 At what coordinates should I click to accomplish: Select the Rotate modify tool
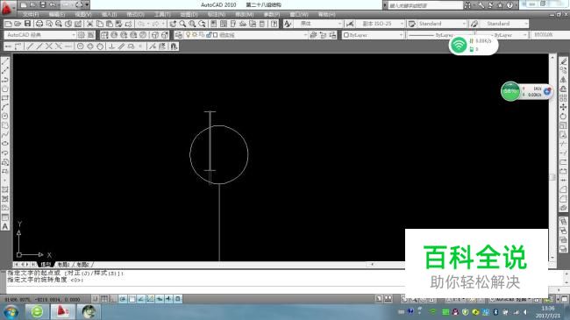point(563,117)
